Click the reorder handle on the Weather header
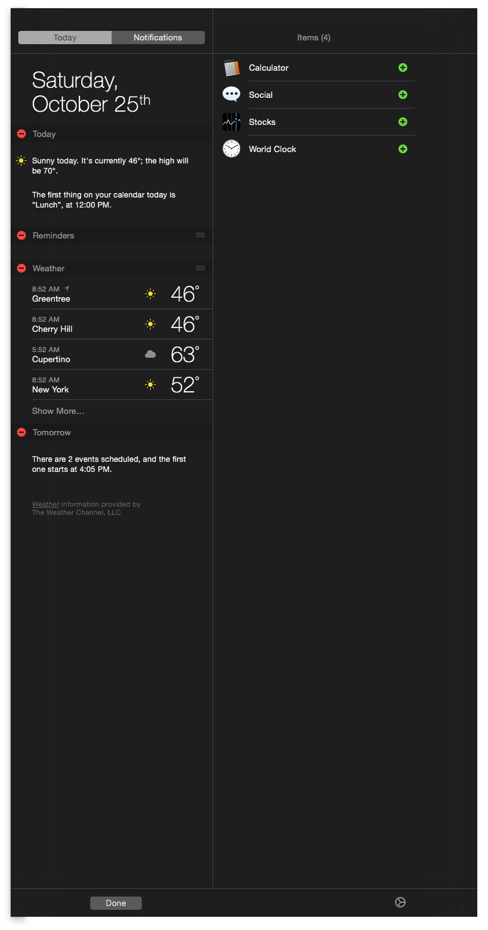Viewport: 488px width, 930px height. tap(200, 268)
